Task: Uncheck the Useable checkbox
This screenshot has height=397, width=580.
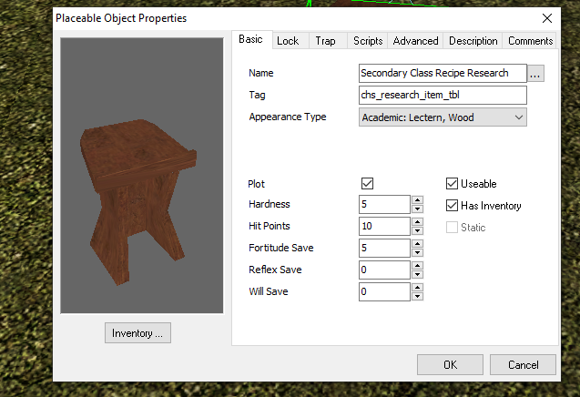Action: click(x=453, y=184)
